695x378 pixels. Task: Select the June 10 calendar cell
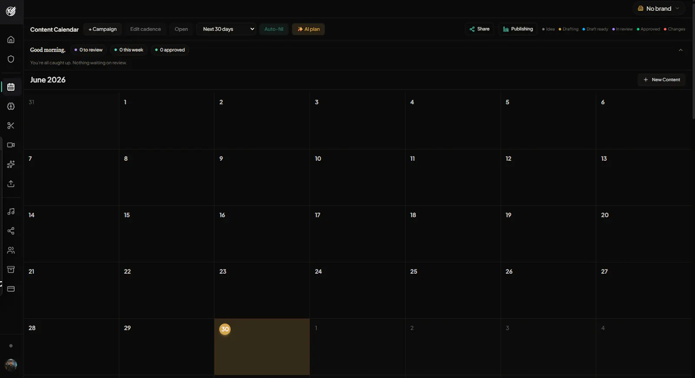coord(357,177)
